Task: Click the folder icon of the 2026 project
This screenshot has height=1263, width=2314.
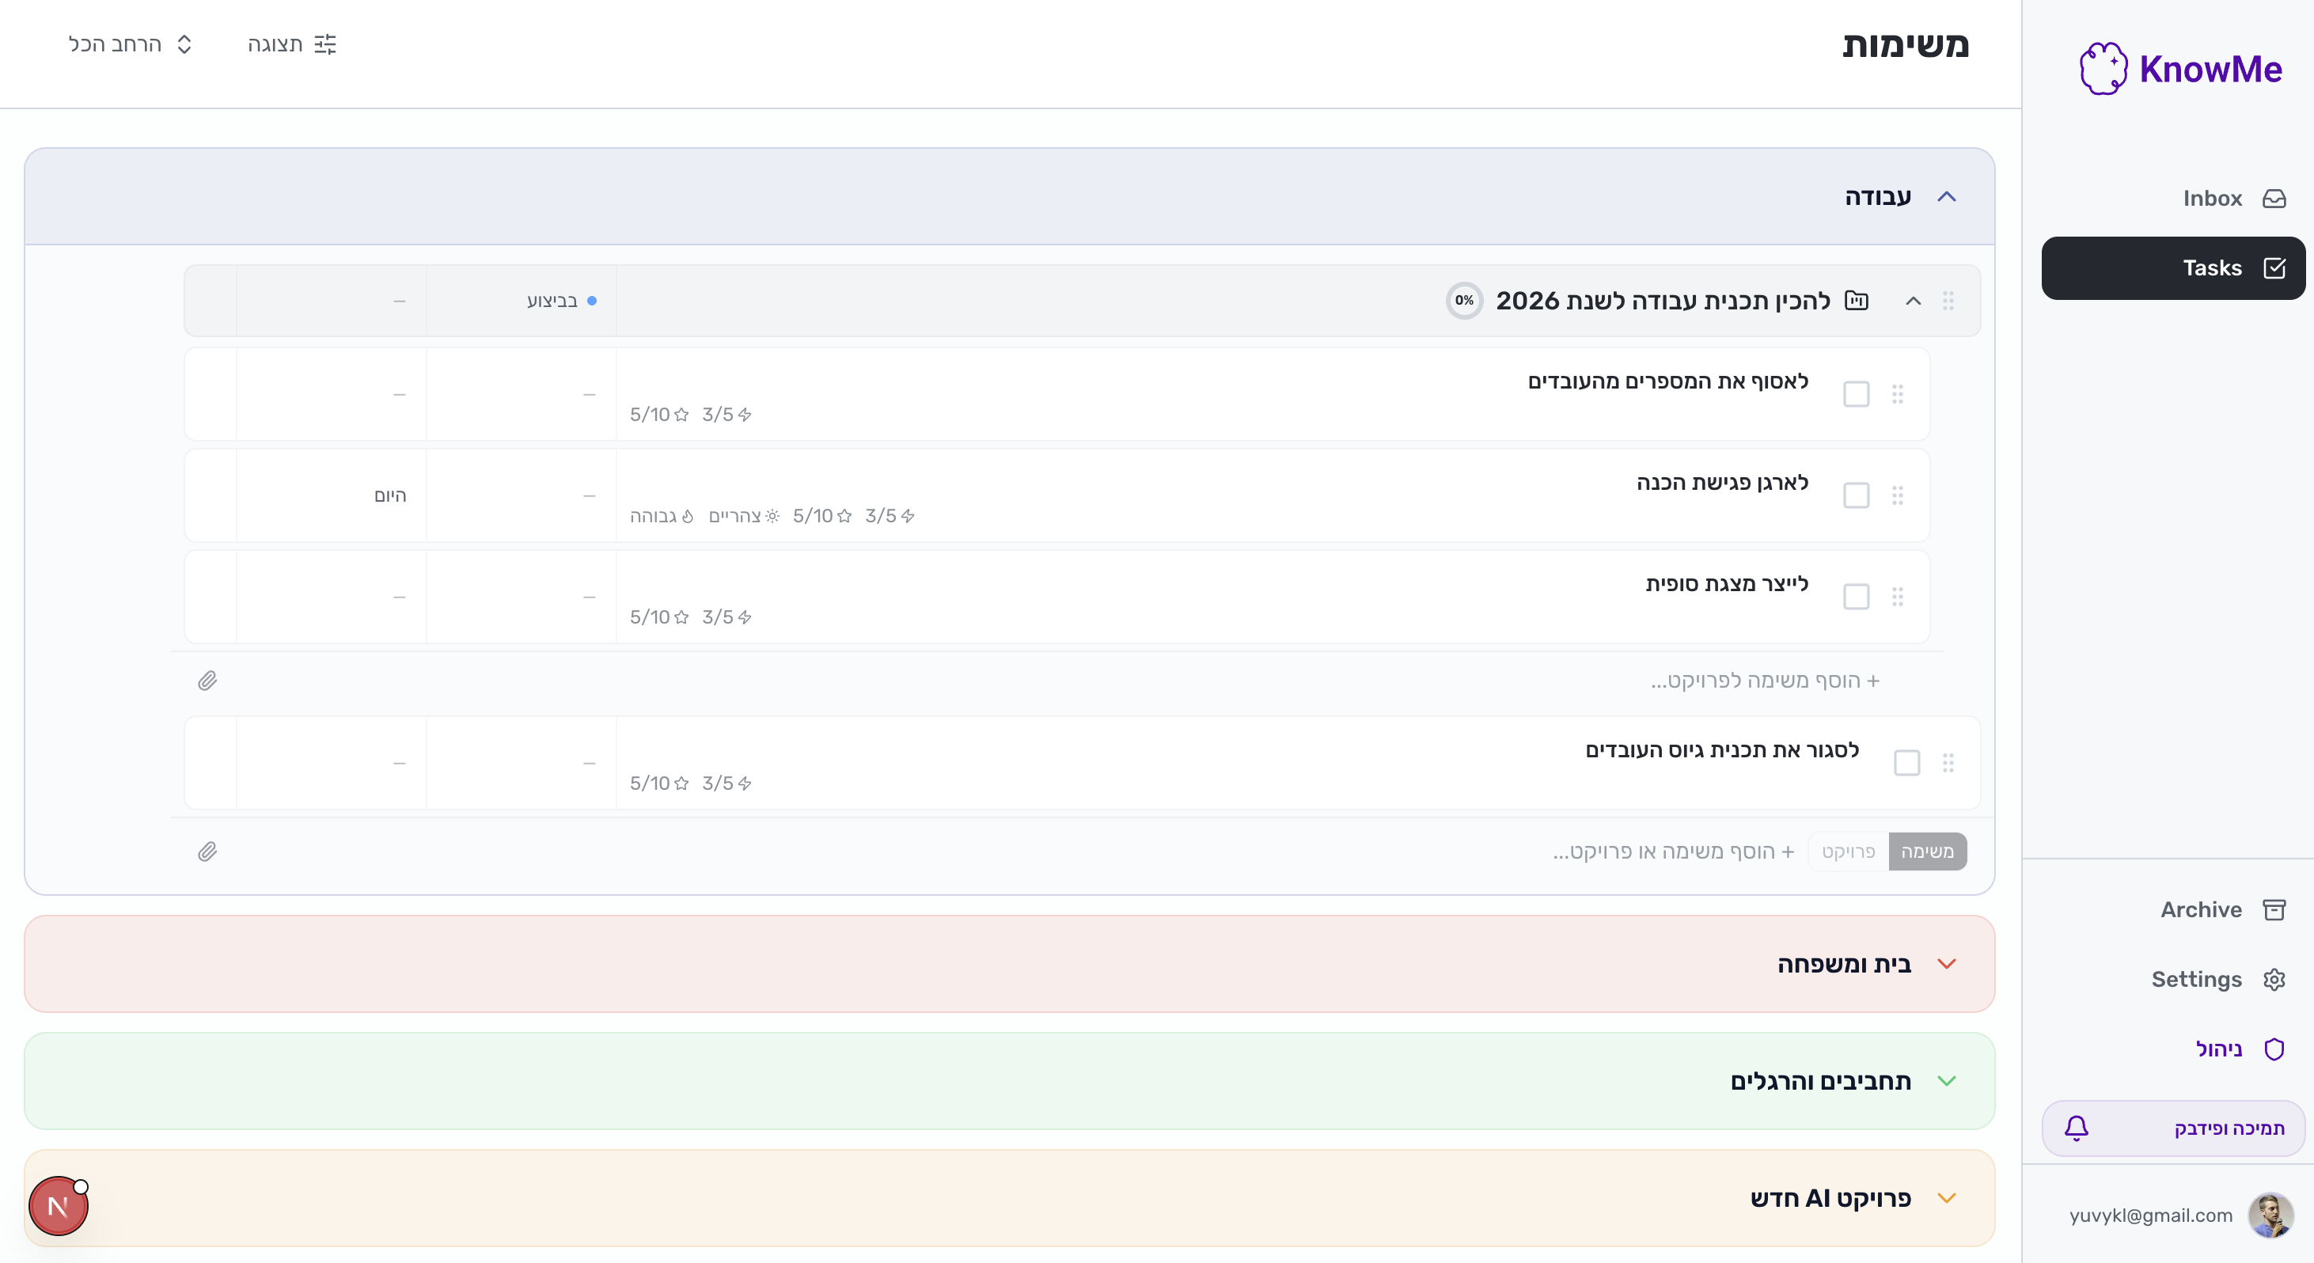Action: click(x=1856, y=300)
